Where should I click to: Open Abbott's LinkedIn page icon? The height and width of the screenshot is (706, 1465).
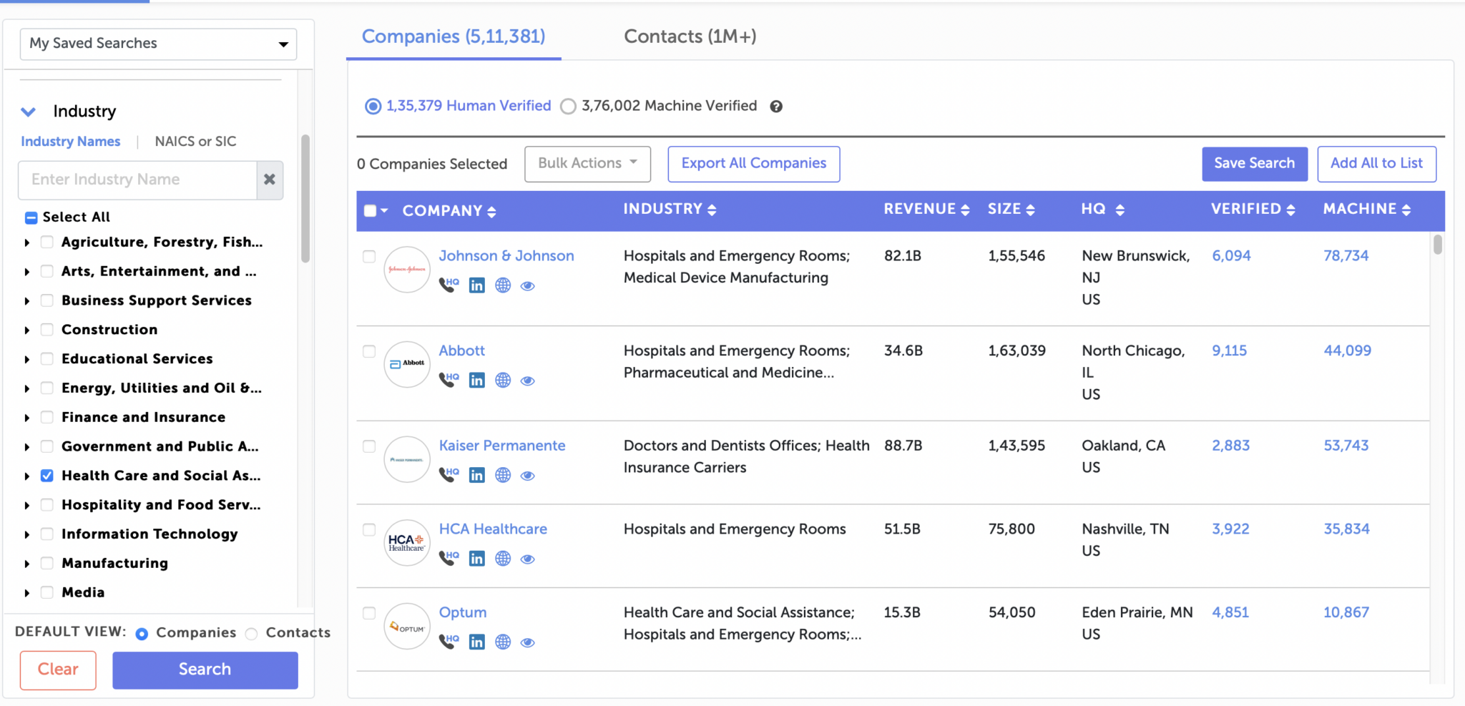[476, 380]
